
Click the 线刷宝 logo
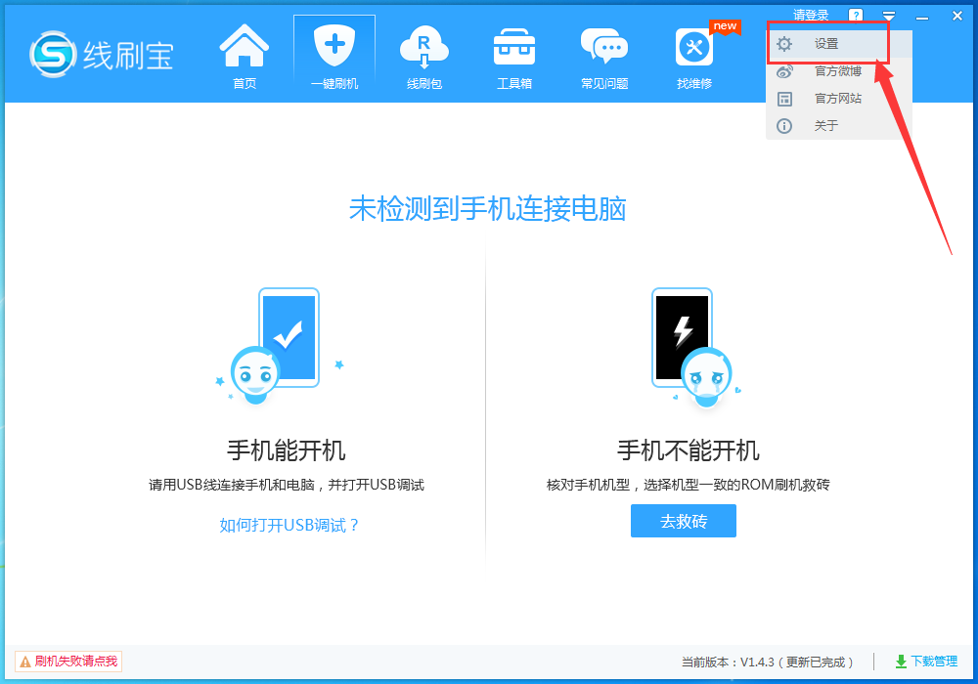pyautogui.click(x=101, y=54)
